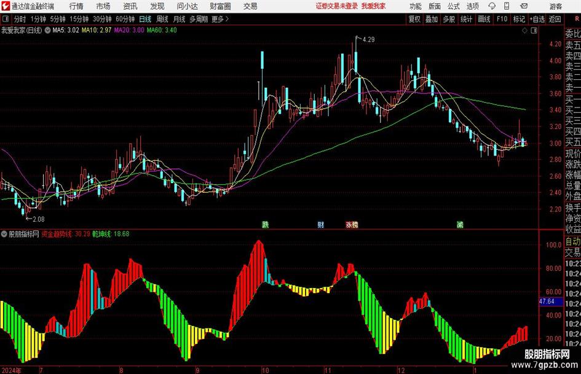The image size is (581, 374).
Task: Click the 自动 label in right panel
Action: (x=573, y=241)
